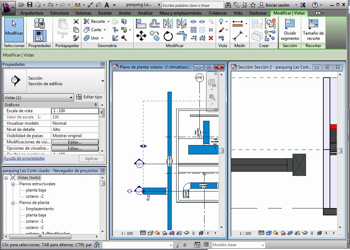350x250 pixels.
Task: Click the keyword search input field
Action: coord(192,5)
